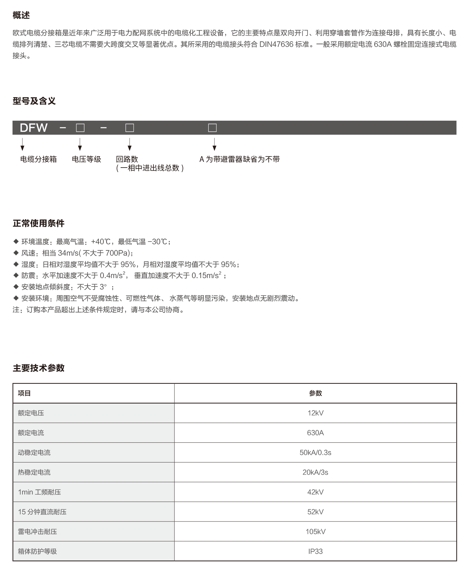Click the 环境温度 condition line
Image resolution: width=469 pixels, height=565 pixels.
click(92, 242)
